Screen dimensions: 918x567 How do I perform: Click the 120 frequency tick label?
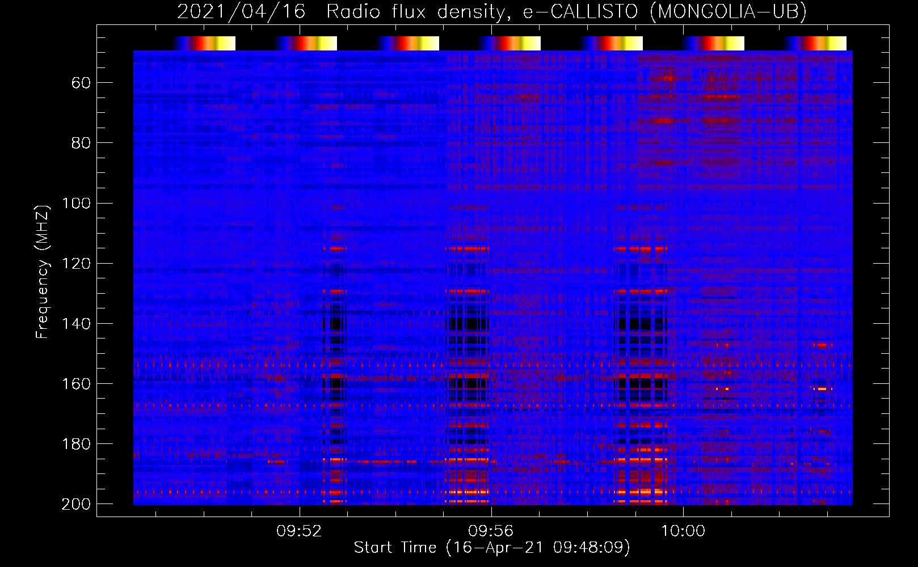click(76, 263)
